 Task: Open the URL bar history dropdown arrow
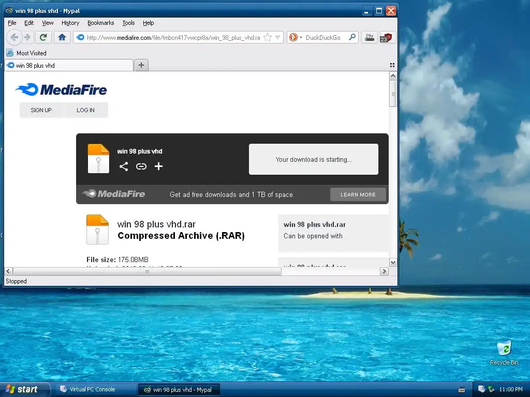[x=277, y=37]
